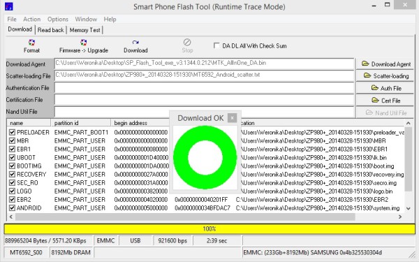Click the Authentication File field
The image size is (419, 262).
[x=204, y=88]
